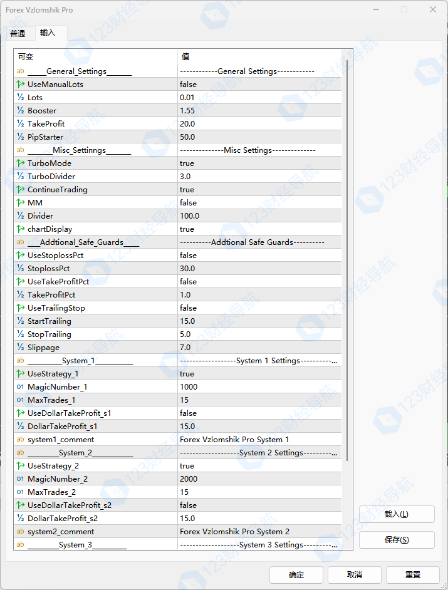Switch to the 普通 tab
Viewport: 448px width, 590px height.
click(18, 33)
